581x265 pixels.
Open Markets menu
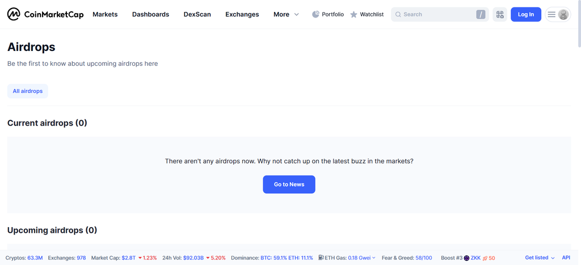(x=105, y=14)
